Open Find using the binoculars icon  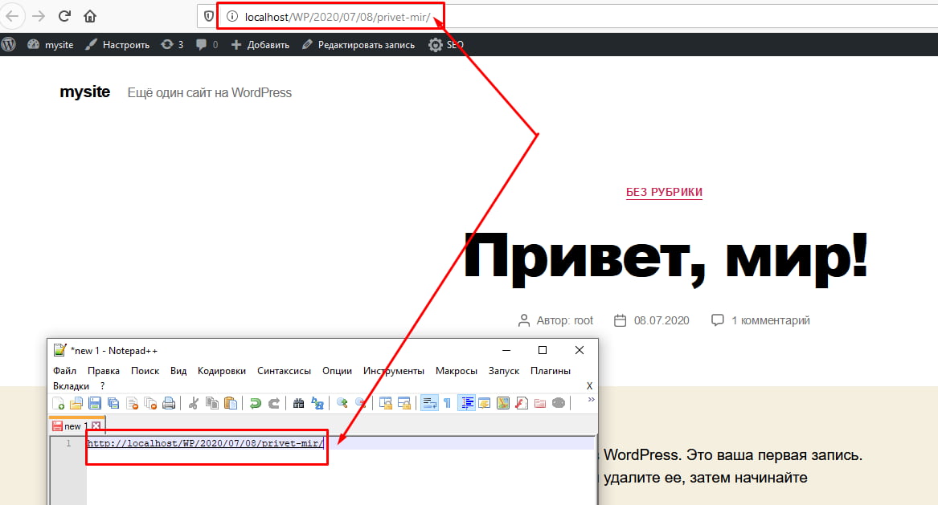[x=298, y=403]
